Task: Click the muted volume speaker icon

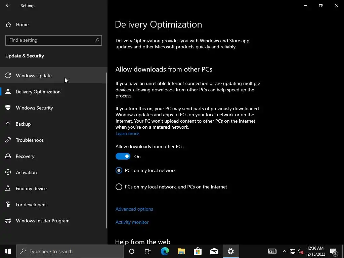Action: (x=301, y=251)
